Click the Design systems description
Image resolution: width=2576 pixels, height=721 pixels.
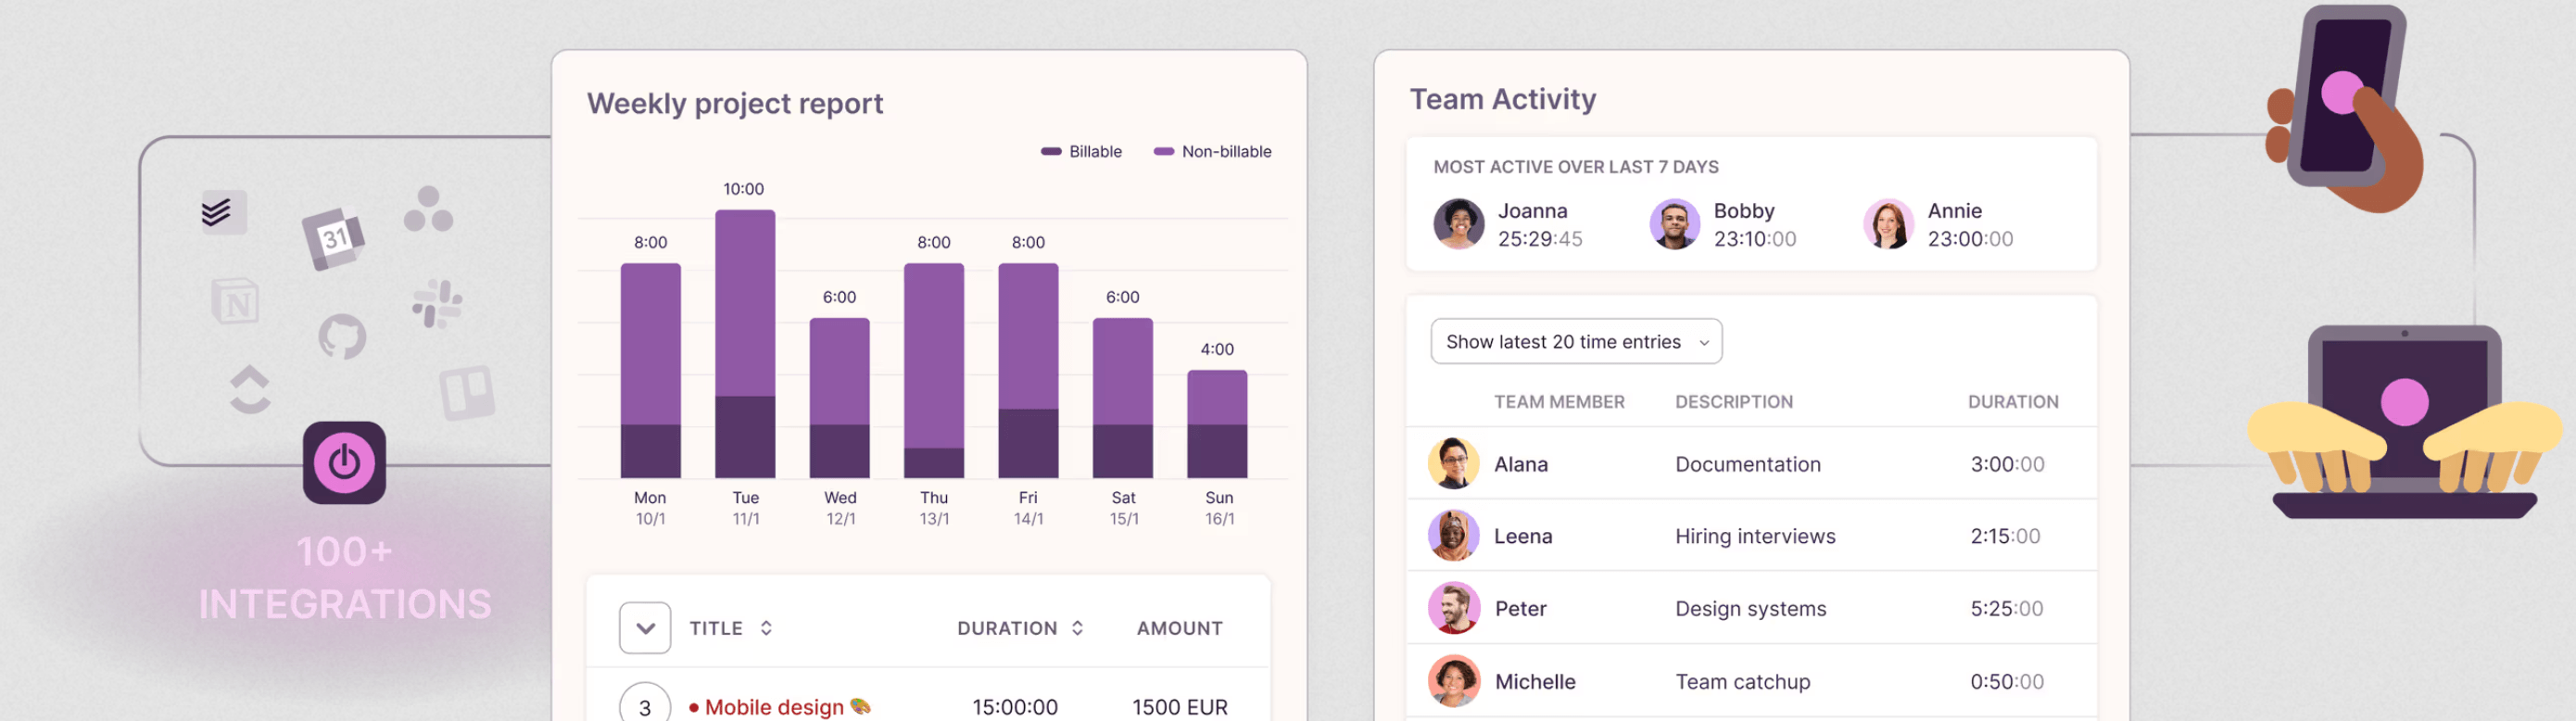[1750, 608]
